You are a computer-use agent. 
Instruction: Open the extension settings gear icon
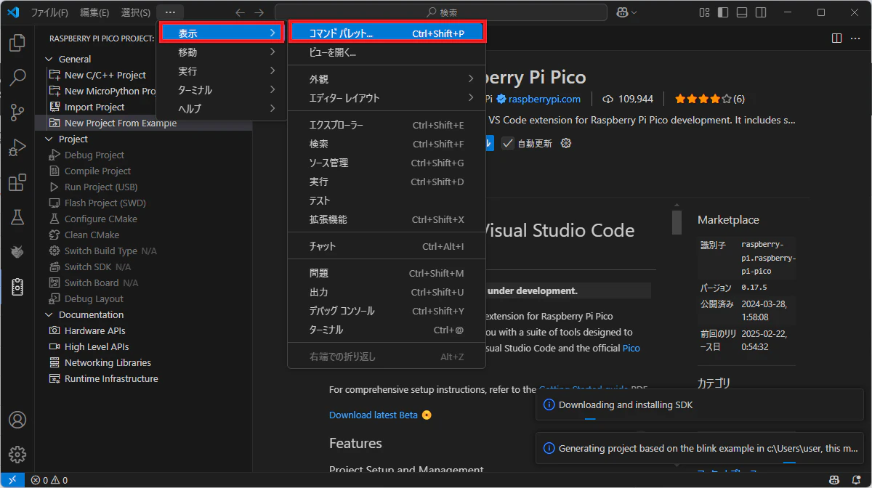coord(566,143)
